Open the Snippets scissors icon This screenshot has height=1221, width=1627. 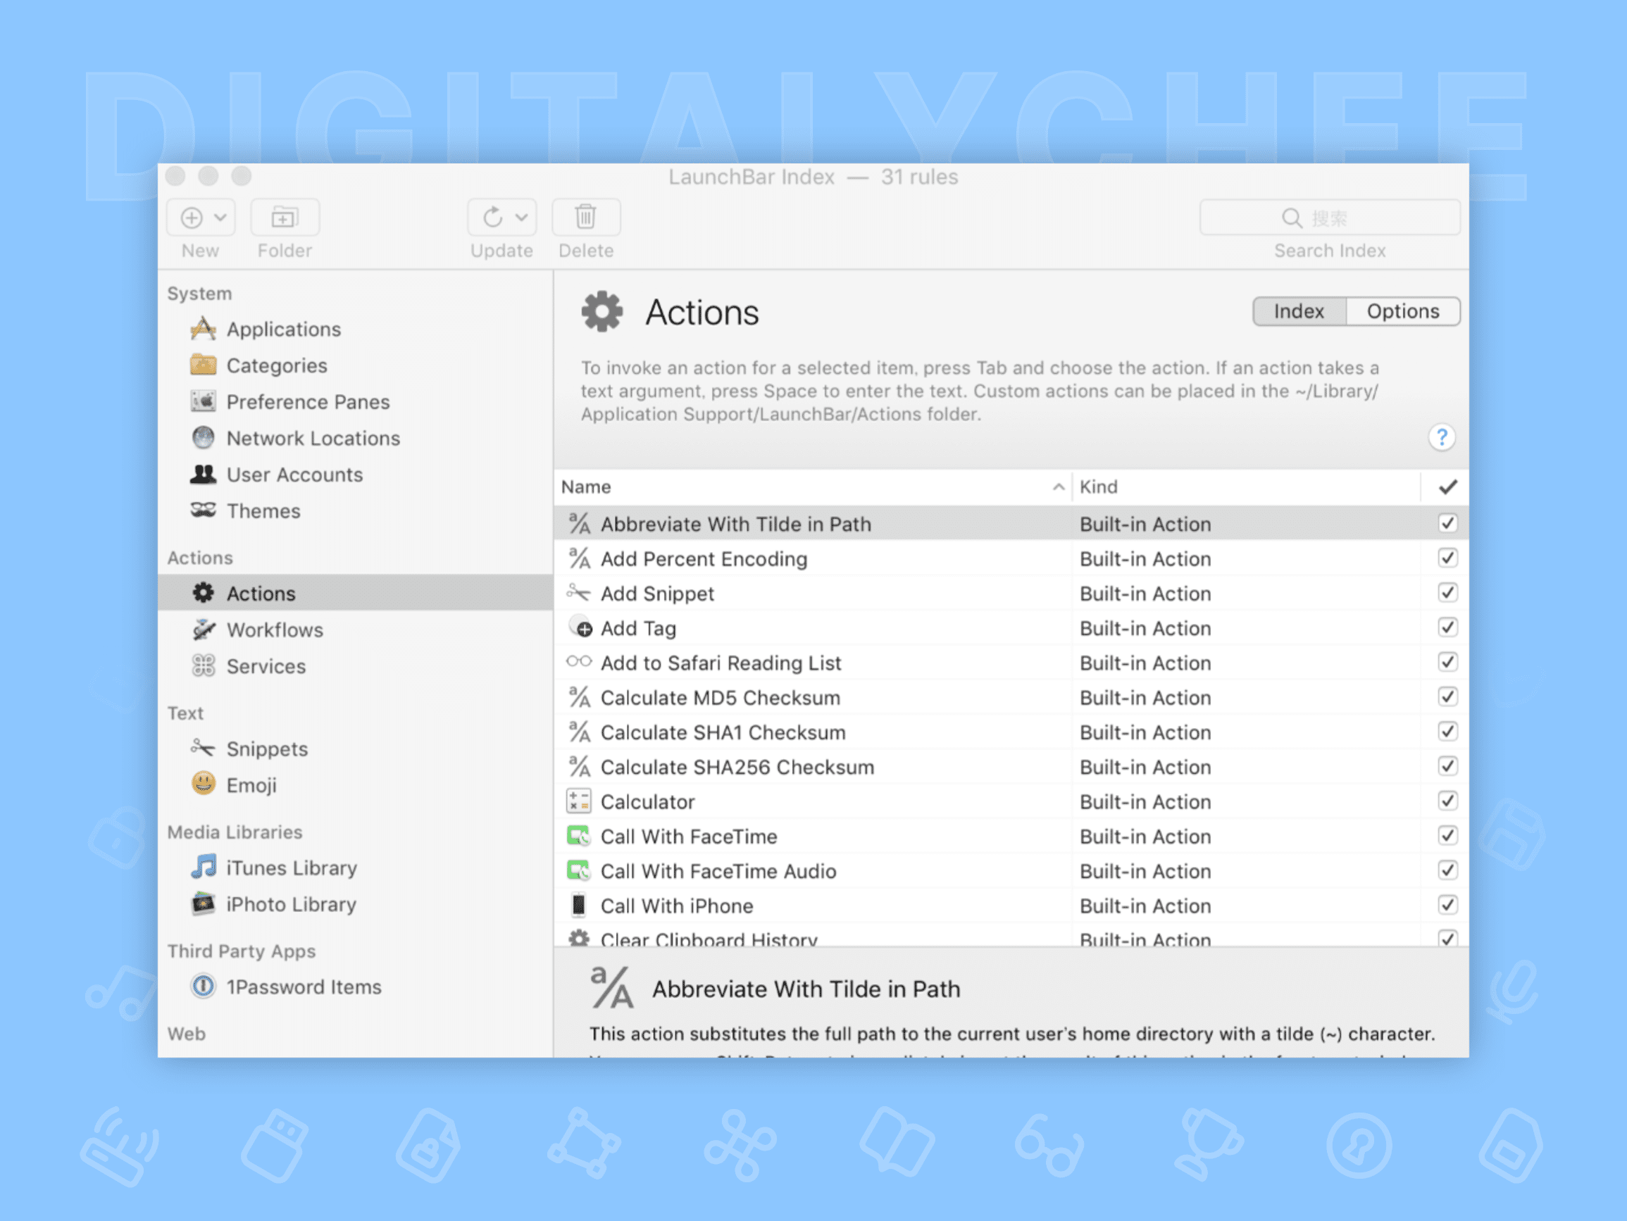203,748
